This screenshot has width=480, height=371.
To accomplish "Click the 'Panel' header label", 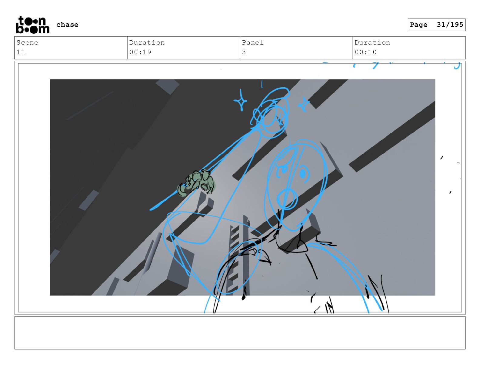I will point(253,42).
